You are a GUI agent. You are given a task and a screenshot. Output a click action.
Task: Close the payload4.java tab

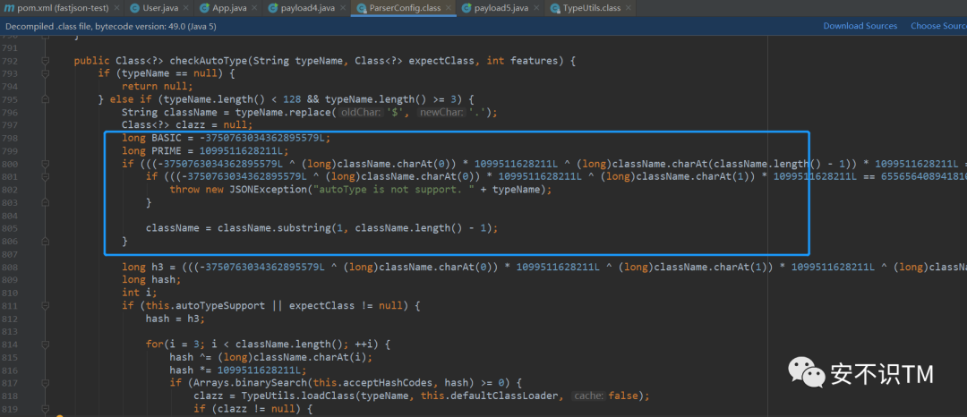[343, 9]
